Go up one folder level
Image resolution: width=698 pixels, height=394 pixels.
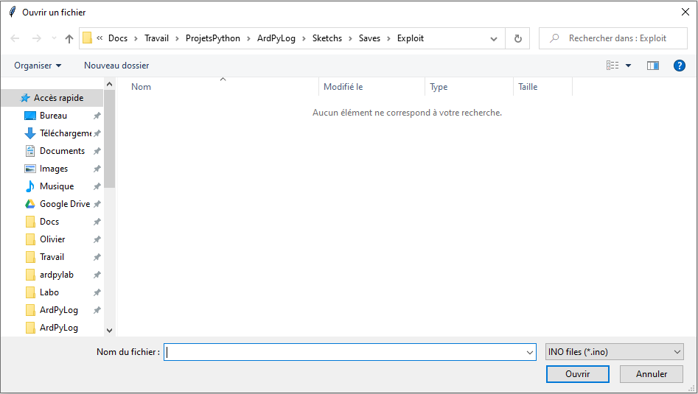69,38
